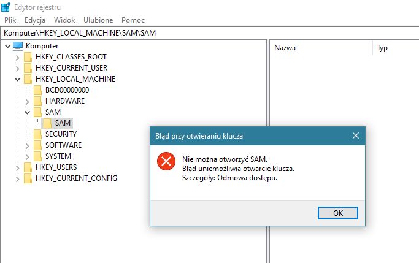Click the Komputer monitor icon in the tree
This screenshot has width=419, height=263.
click(18, 46)
